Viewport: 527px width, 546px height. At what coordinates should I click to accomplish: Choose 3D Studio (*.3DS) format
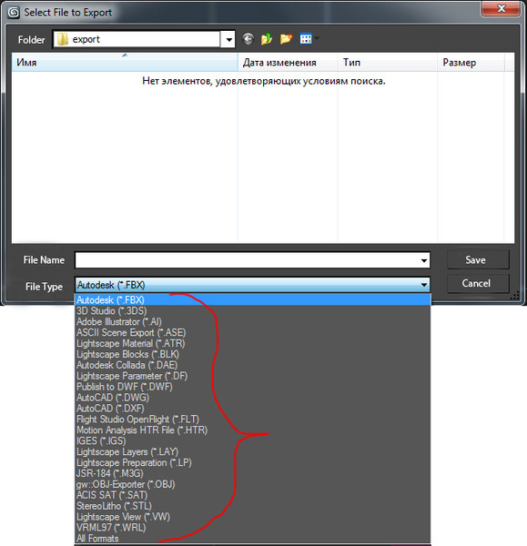tap(253, 310)
